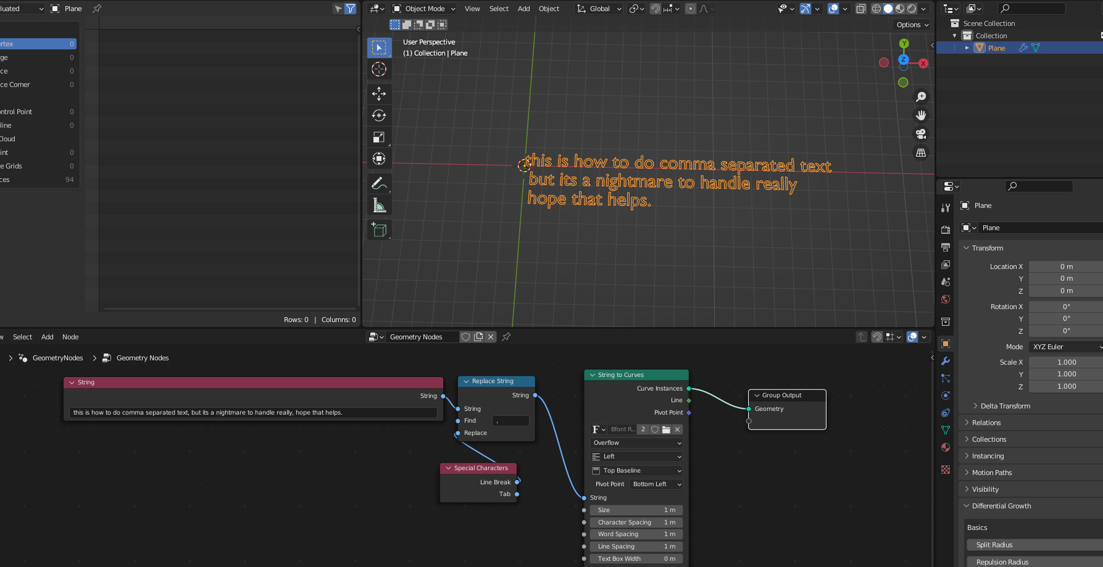Toggle fake user shield for Geometry Nodes

tap(466, 337)
